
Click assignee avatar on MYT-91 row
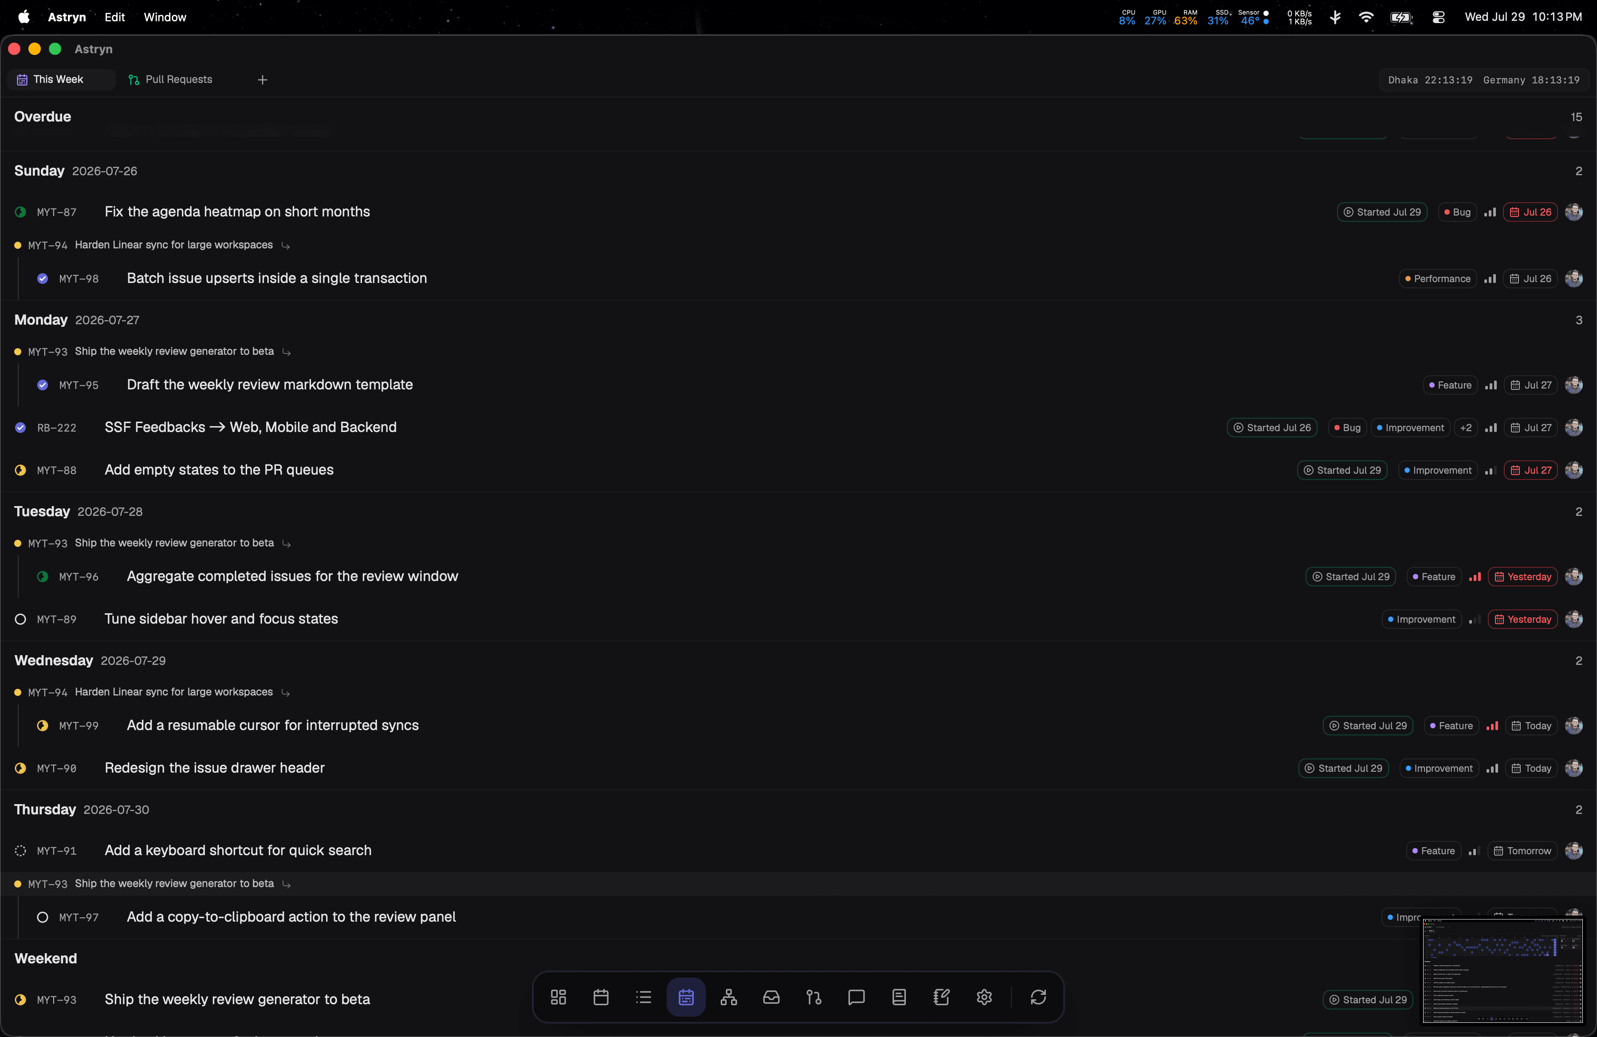1573,851
